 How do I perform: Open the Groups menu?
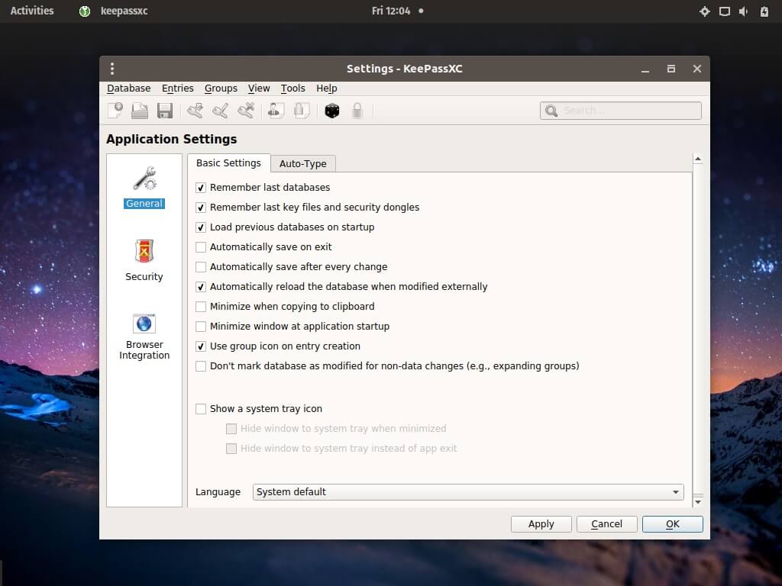pos(221,89)
